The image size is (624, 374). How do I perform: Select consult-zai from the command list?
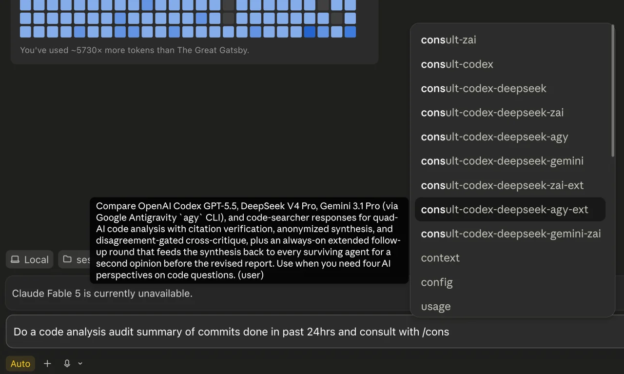point(510,40)
